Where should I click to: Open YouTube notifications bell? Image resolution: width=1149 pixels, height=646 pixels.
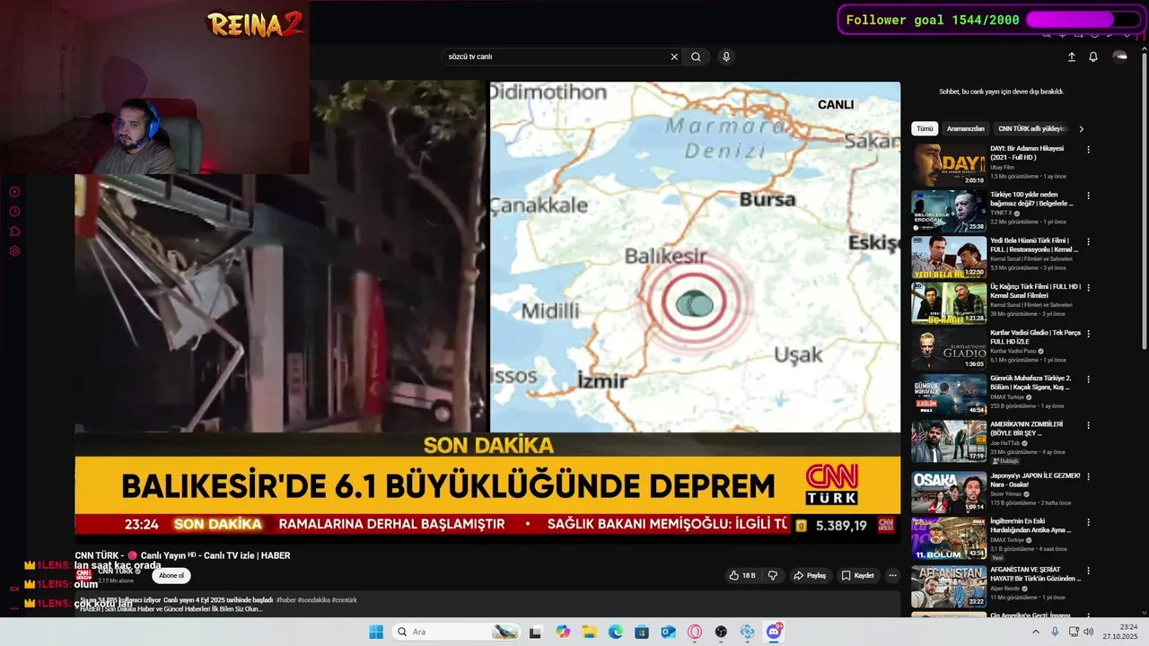pyautogui.click(x=1093, y=57)
